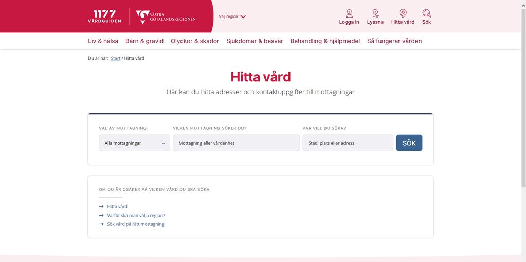Open Sök vård på rätt mottagning link
This screenshot has width=526, height=262.
coord(132,224)
